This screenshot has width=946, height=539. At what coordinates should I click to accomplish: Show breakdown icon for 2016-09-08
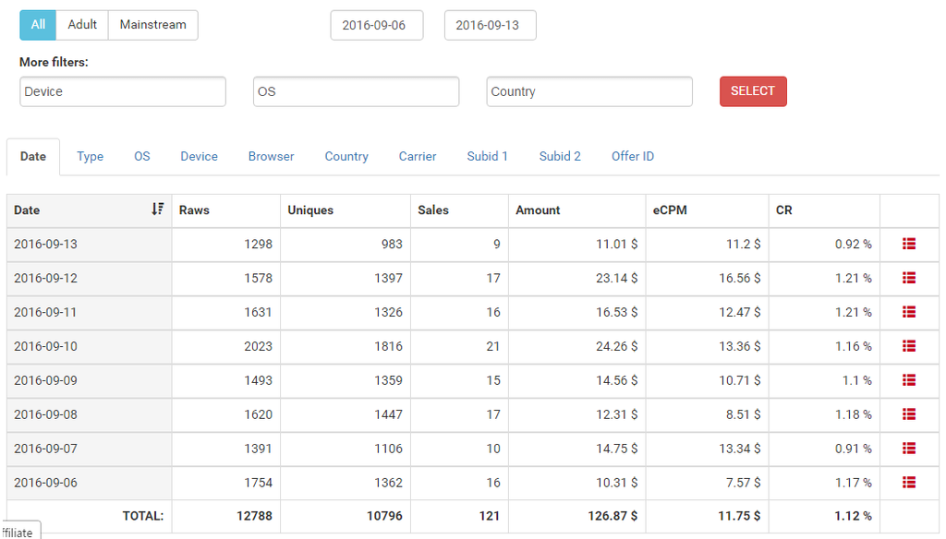coord(909,414)
